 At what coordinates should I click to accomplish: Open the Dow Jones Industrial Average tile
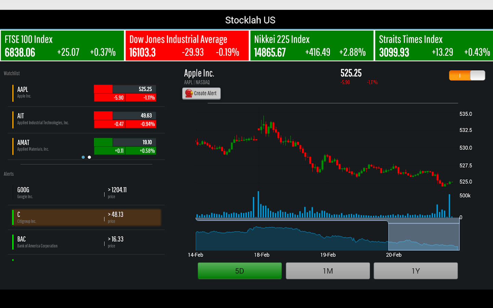pyautogui.click(x=187, y=46)
